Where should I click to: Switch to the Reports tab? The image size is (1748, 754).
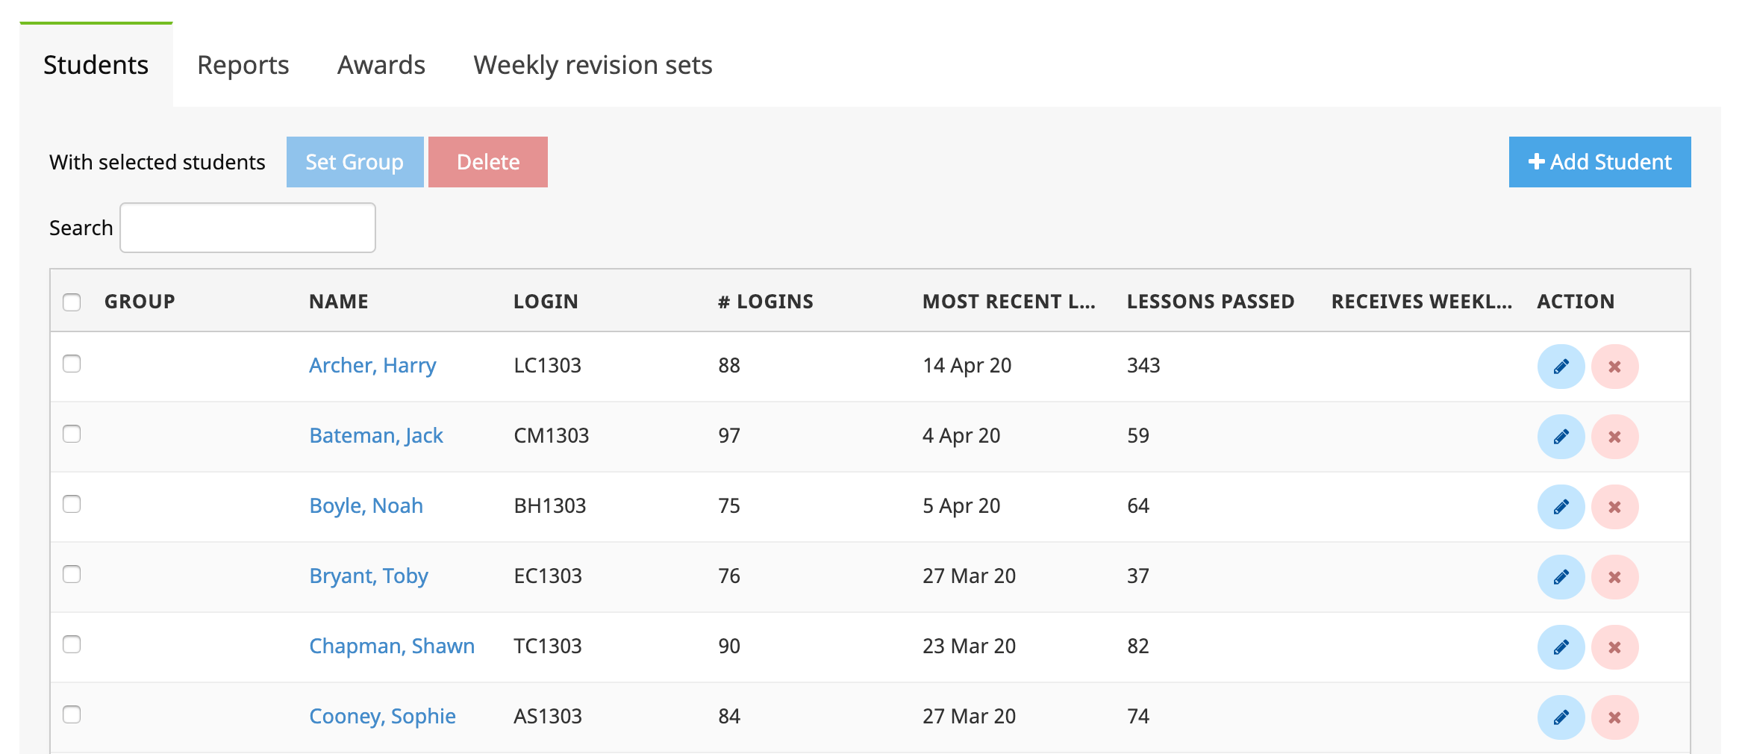click(x=243, y=65)
